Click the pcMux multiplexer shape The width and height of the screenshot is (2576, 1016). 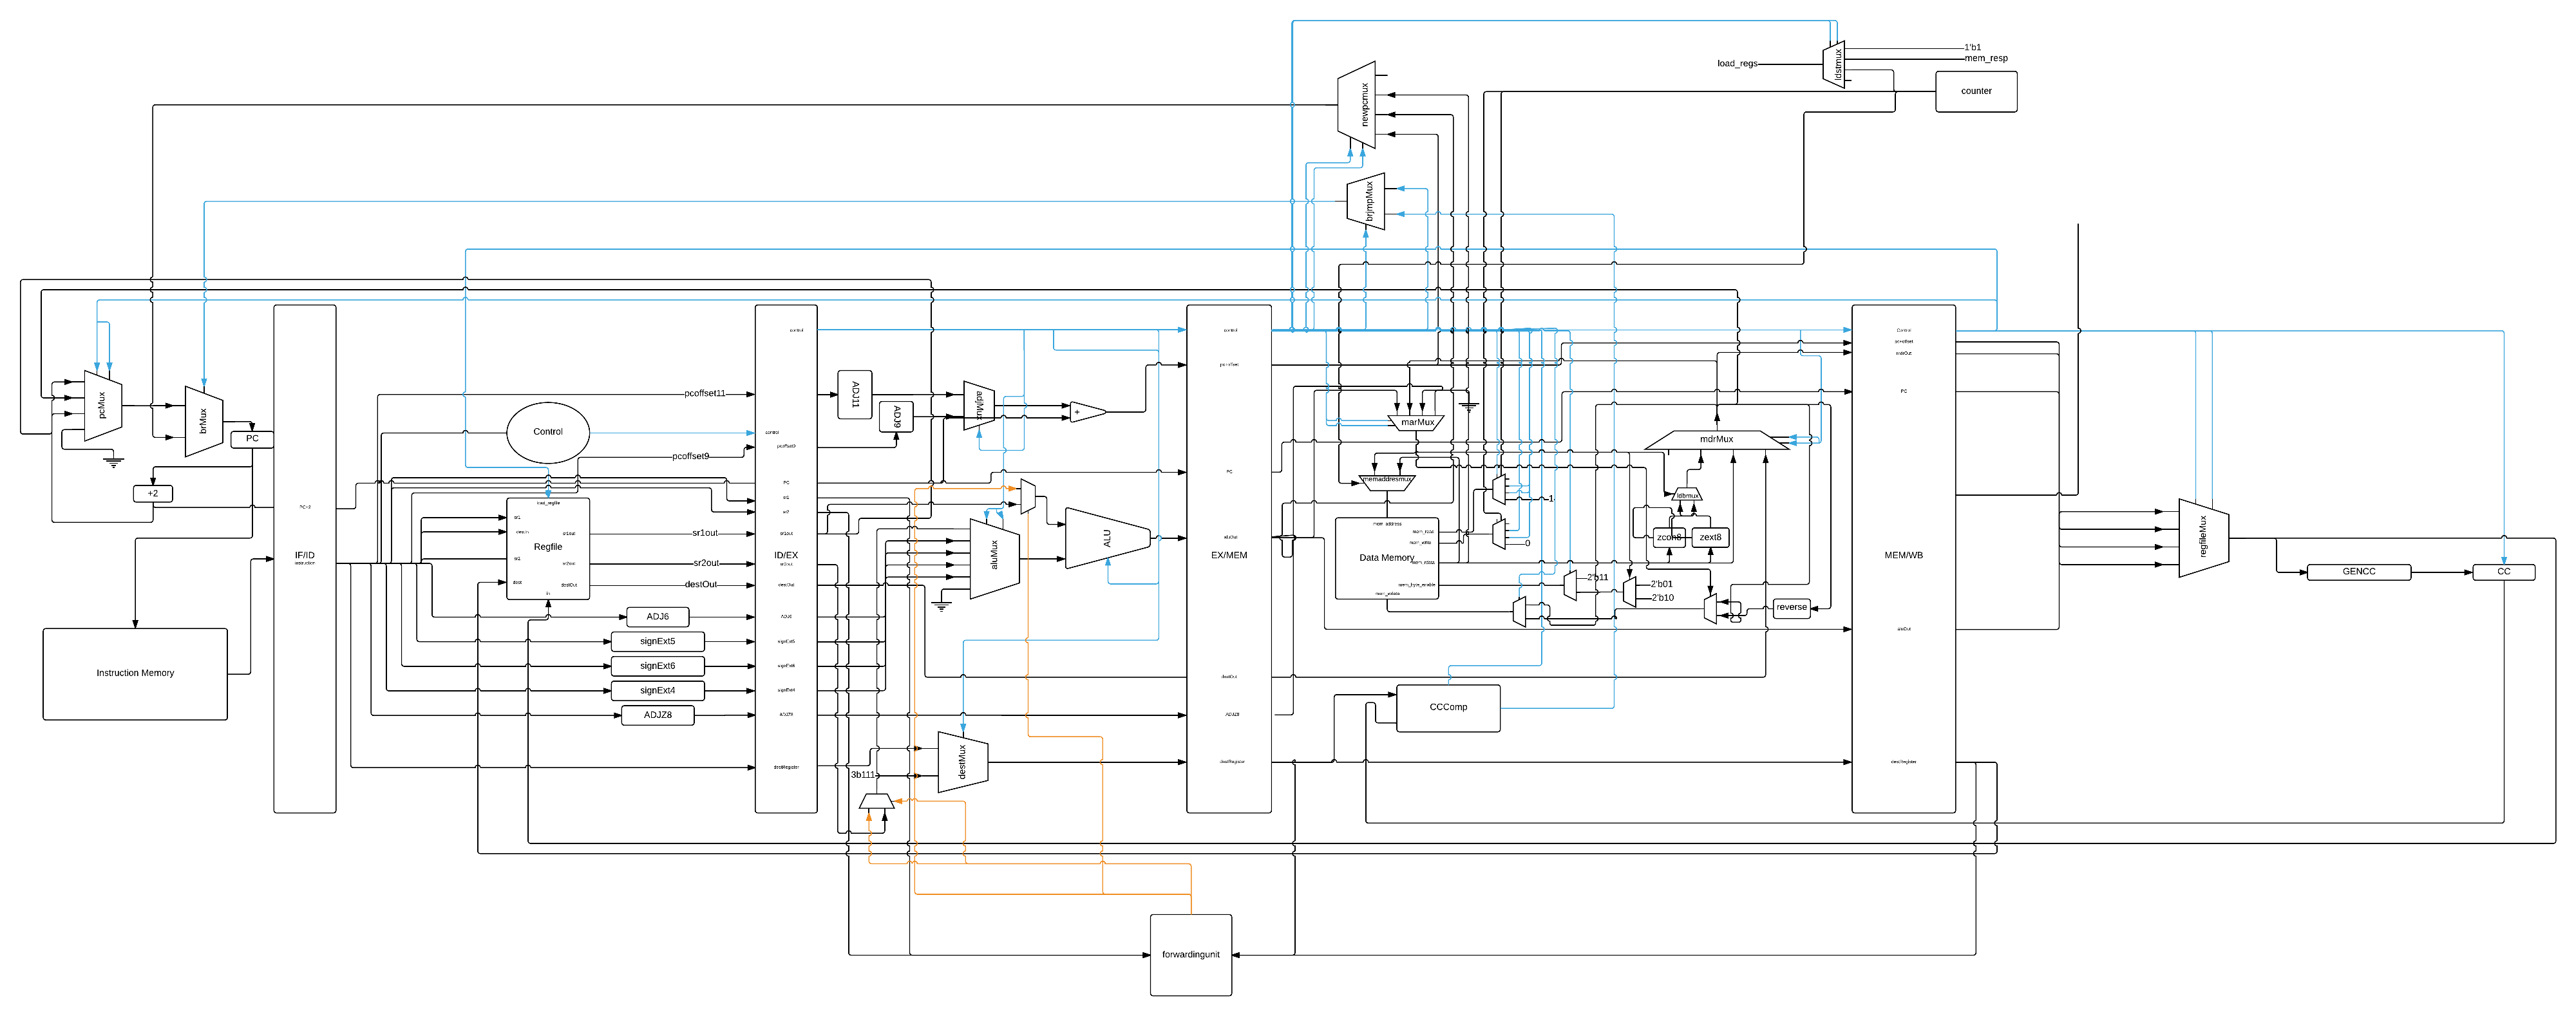[x=103, y=406]
